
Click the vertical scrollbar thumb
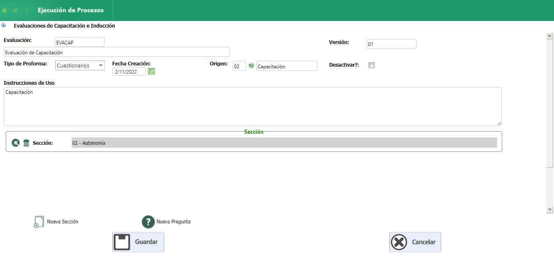[x=549, y=103]
